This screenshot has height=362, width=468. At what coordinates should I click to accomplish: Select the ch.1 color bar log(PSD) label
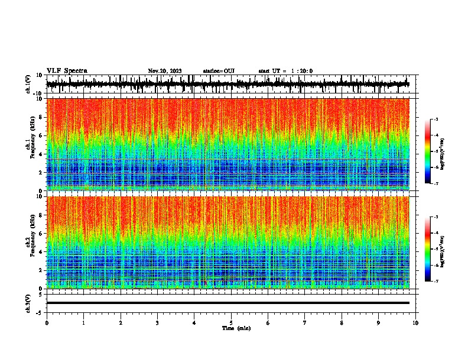(443, 154)
